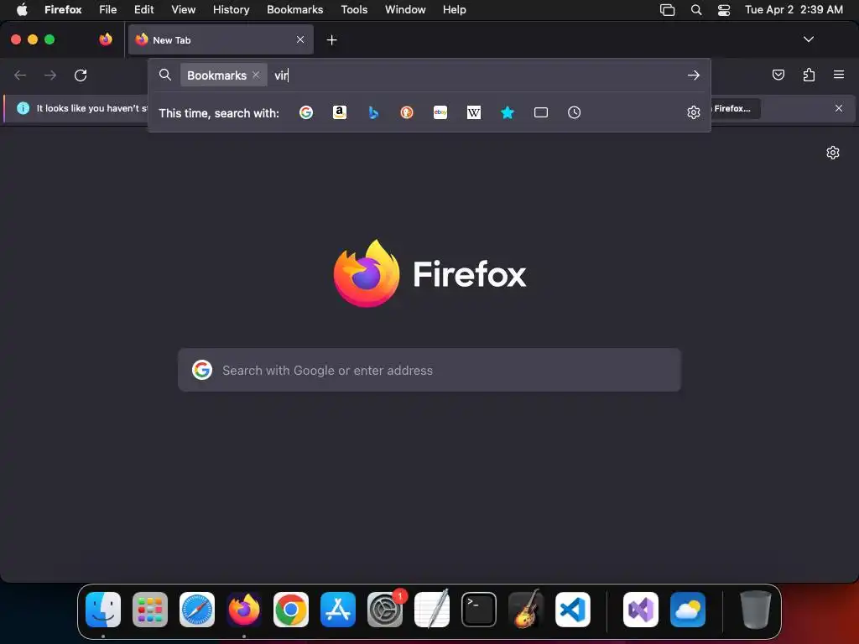Click the date and time clock
Screen dimensions: 859x644
coord(794,9)
